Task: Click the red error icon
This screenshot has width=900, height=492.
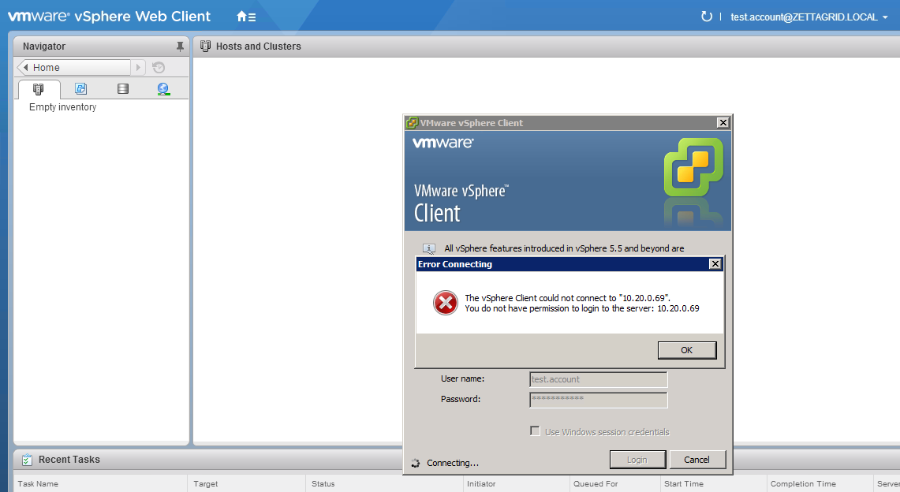Action: click(446, 303)
